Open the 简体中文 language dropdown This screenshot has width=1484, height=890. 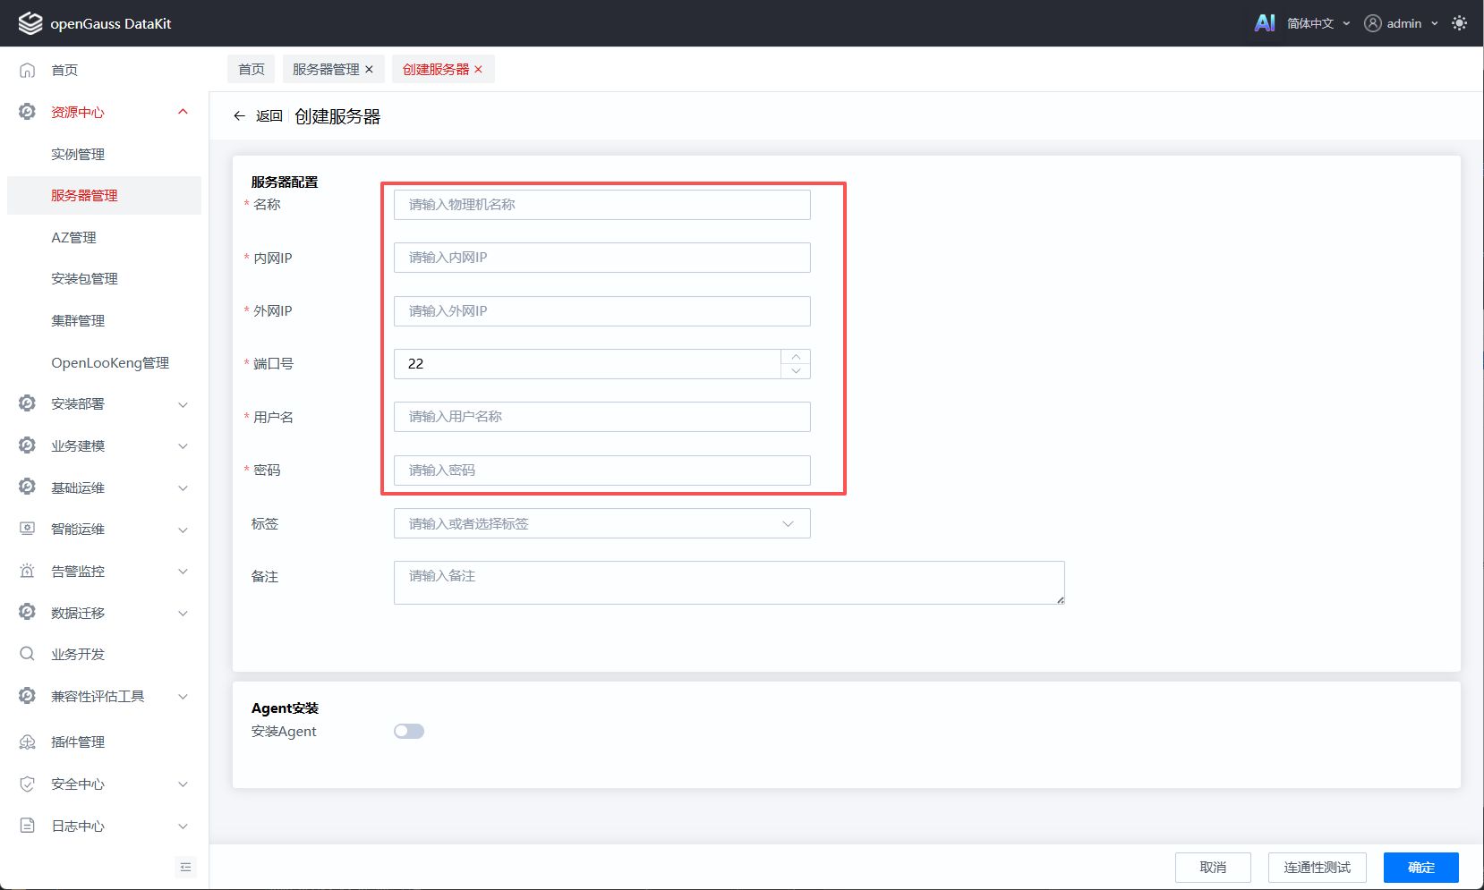click(x=1318, y=23)
